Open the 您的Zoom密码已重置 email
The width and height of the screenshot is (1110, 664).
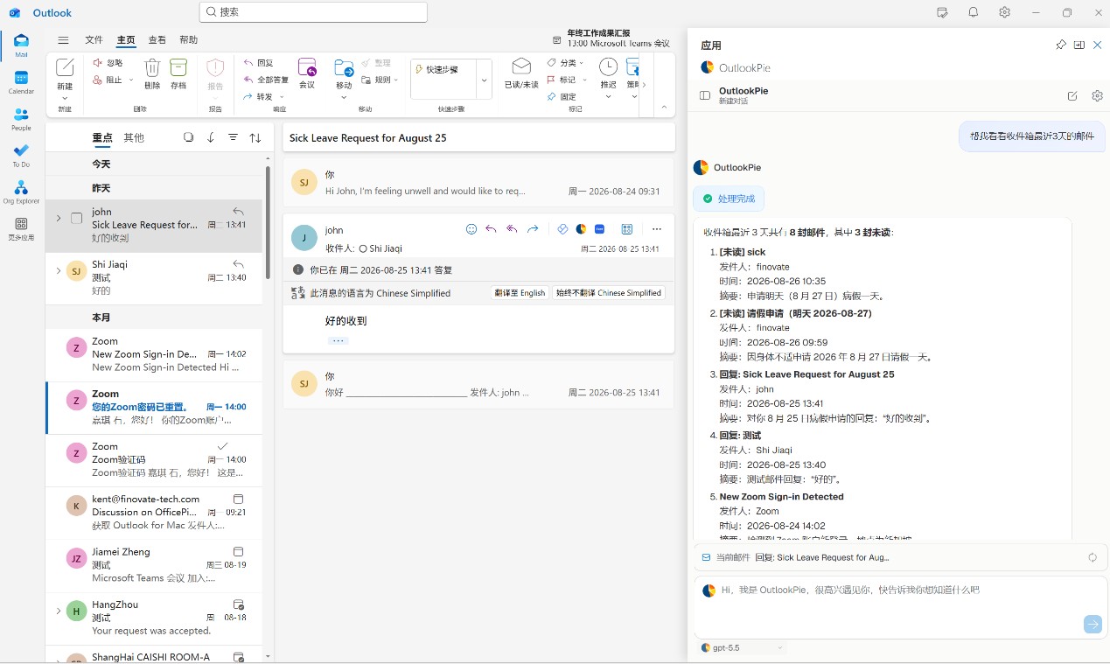coord(154,408)
